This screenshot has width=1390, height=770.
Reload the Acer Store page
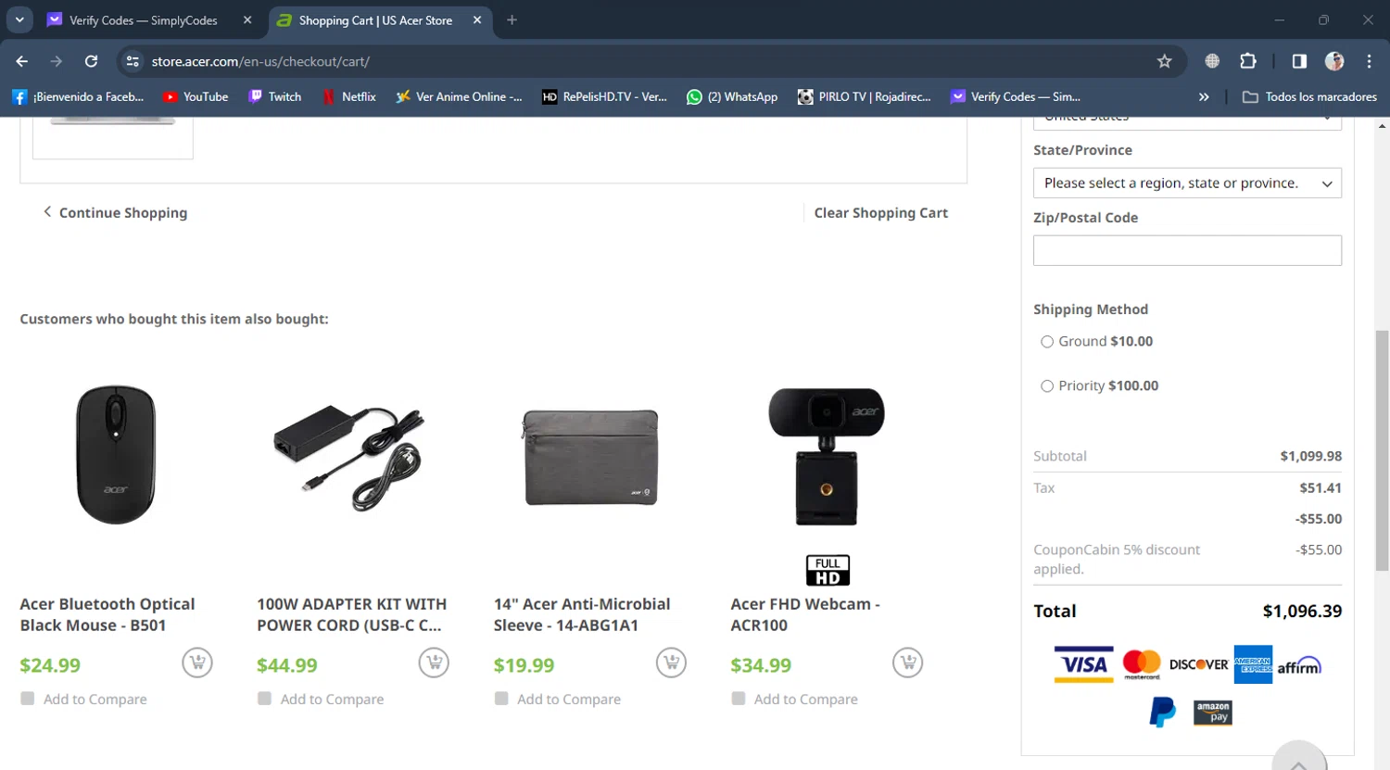pyautogui.click(x=91, y=61)
